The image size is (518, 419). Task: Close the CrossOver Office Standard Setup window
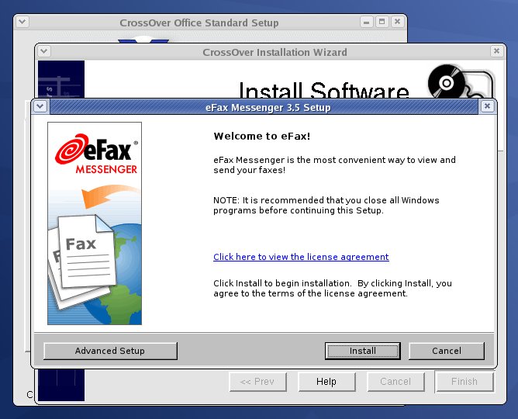click(x=397, y=23)
